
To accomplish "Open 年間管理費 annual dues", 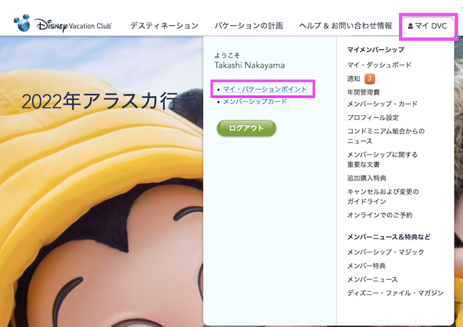I will click(363, 92).
